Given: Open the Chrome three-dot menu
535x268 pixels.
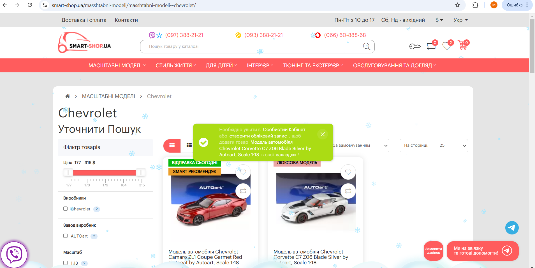Looking at the screenshot, I should coord(527,5).
